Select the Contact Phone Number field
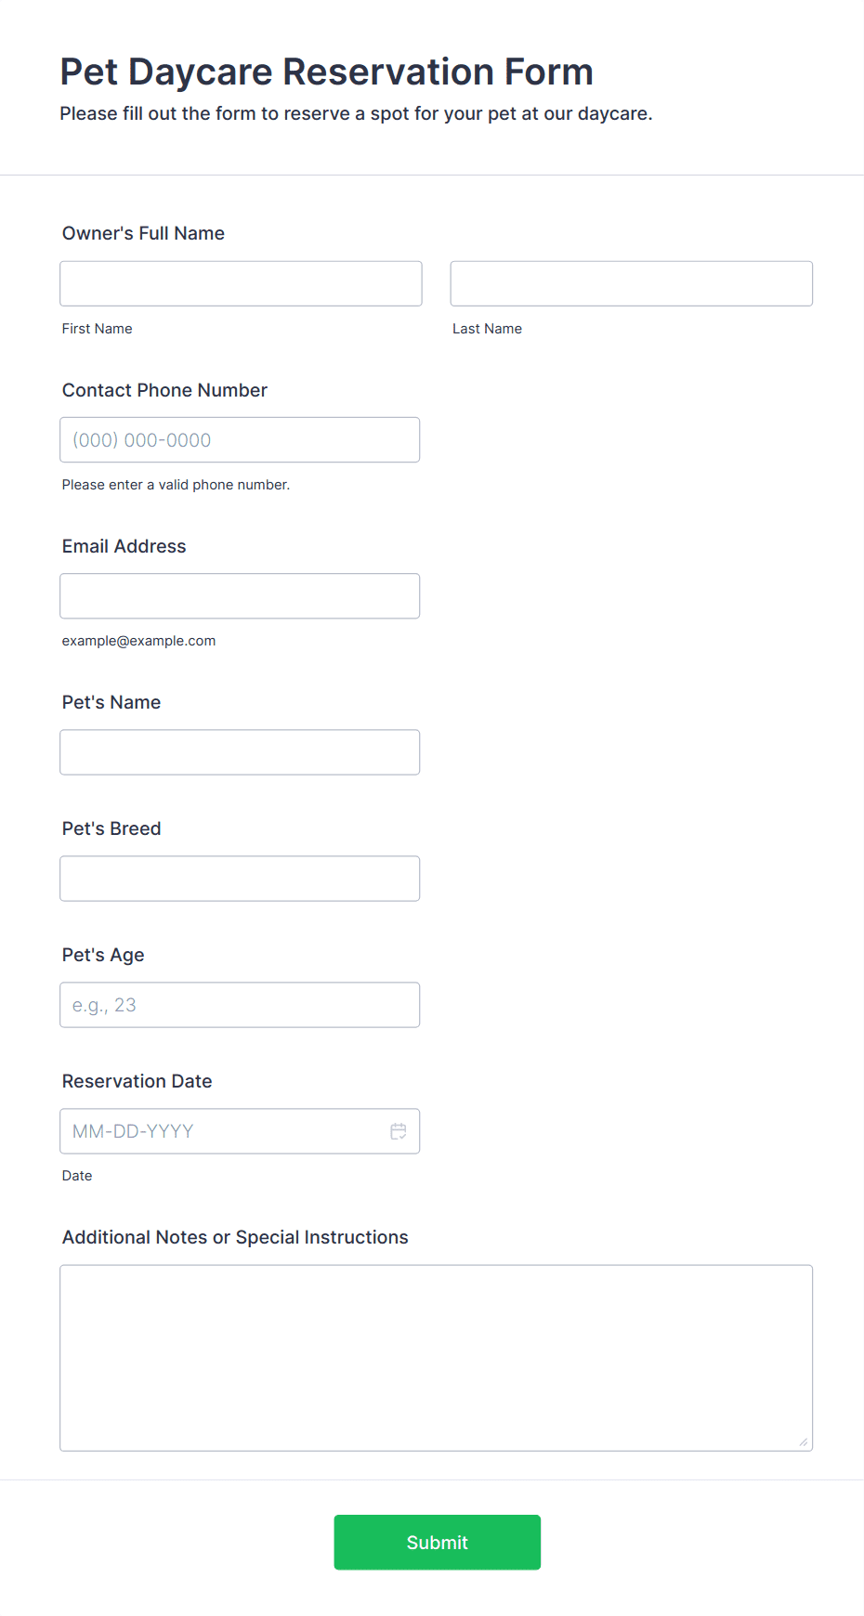 tap(240, 439)
